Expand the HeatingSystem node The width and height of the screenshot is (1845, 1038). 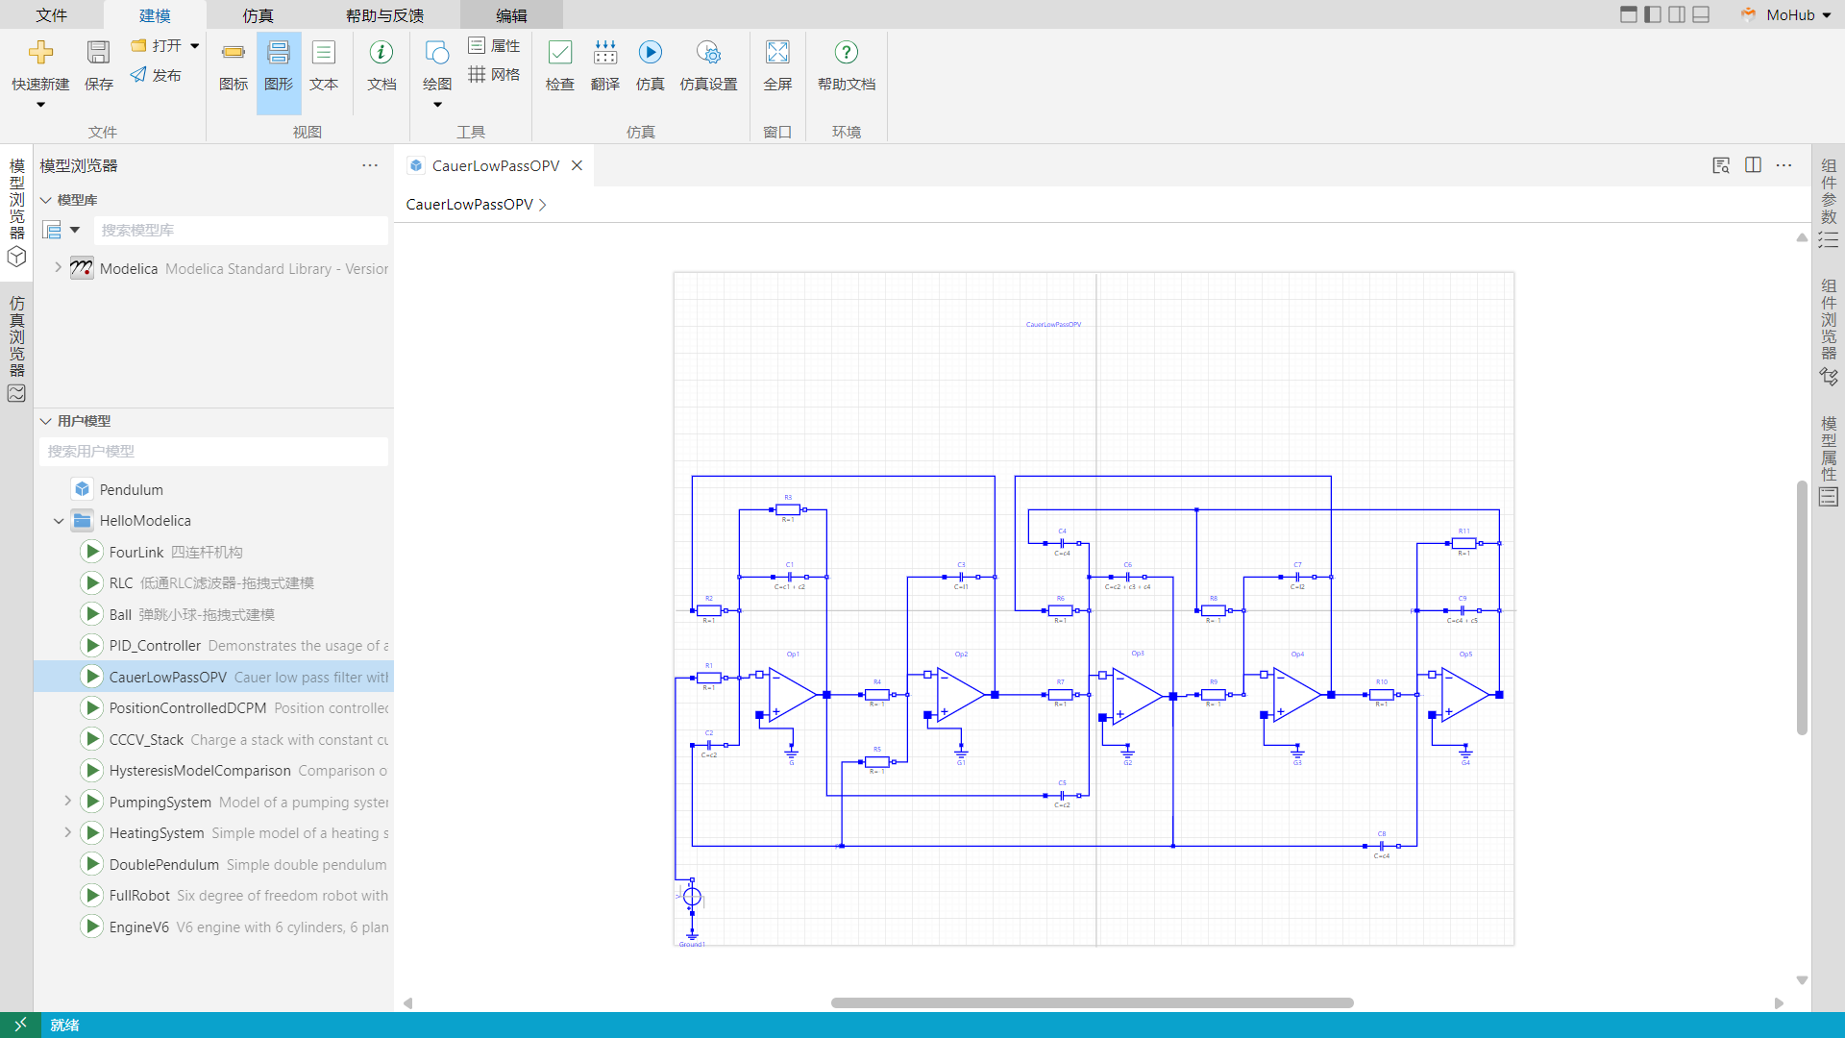coord(68,832)
